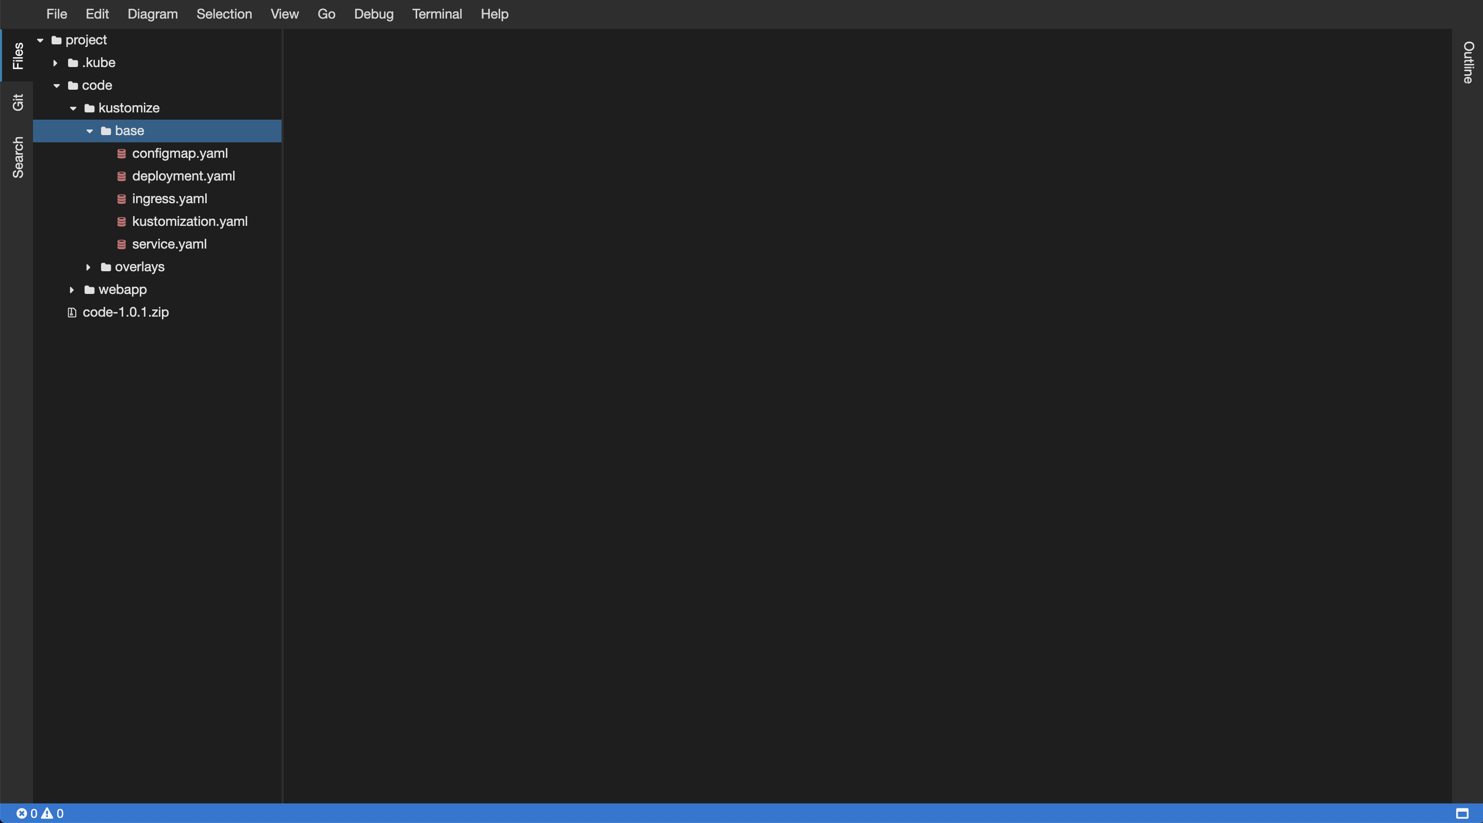Click the errors count icon in status bar
This screenshot has width=1483, height=823.
21,813
